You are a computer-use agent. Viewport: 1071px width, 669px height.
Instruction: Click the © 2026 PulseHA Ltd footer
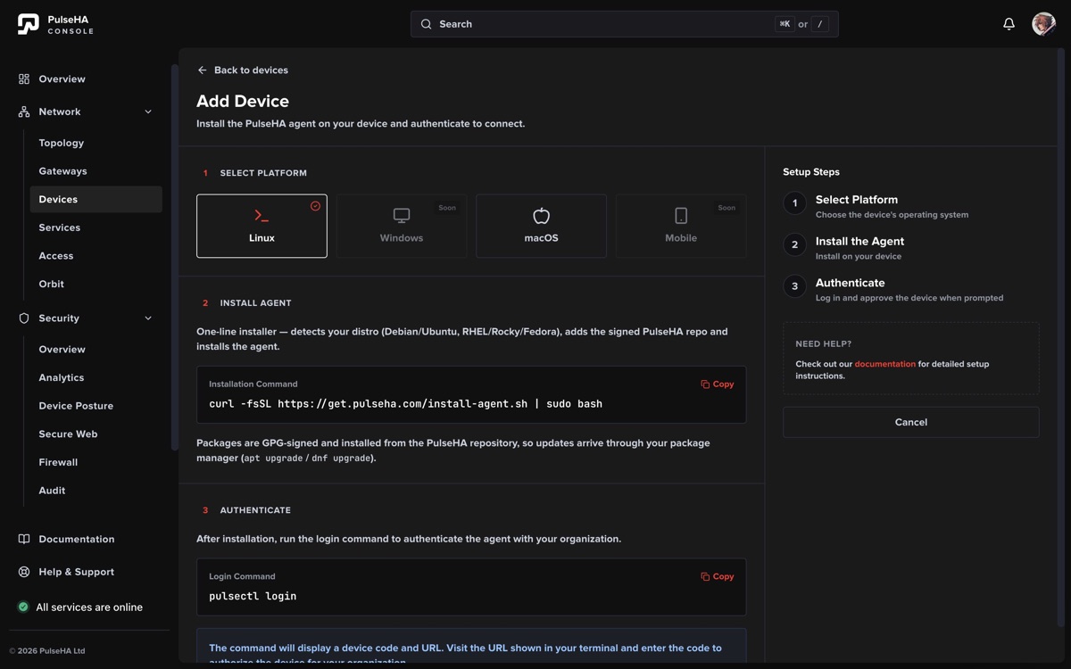[x=47, y=651]
